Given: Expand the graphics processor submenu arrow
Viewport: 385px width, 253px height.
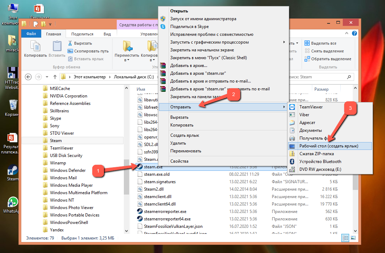Looking at the screenshot, I should [284, 42].
